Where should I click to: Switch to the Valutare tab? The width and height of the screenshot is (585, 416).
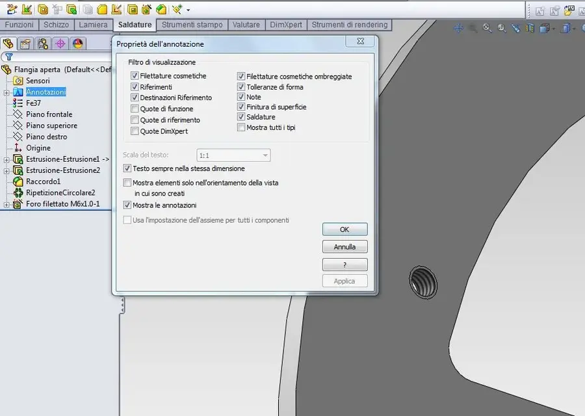[x=246, y=25]
